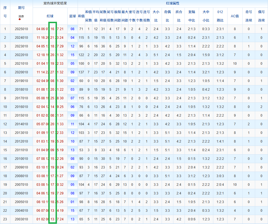This screenshot has height=224, width=268.
Task: Select the 红球 column header
Action: tap(50, 16)
